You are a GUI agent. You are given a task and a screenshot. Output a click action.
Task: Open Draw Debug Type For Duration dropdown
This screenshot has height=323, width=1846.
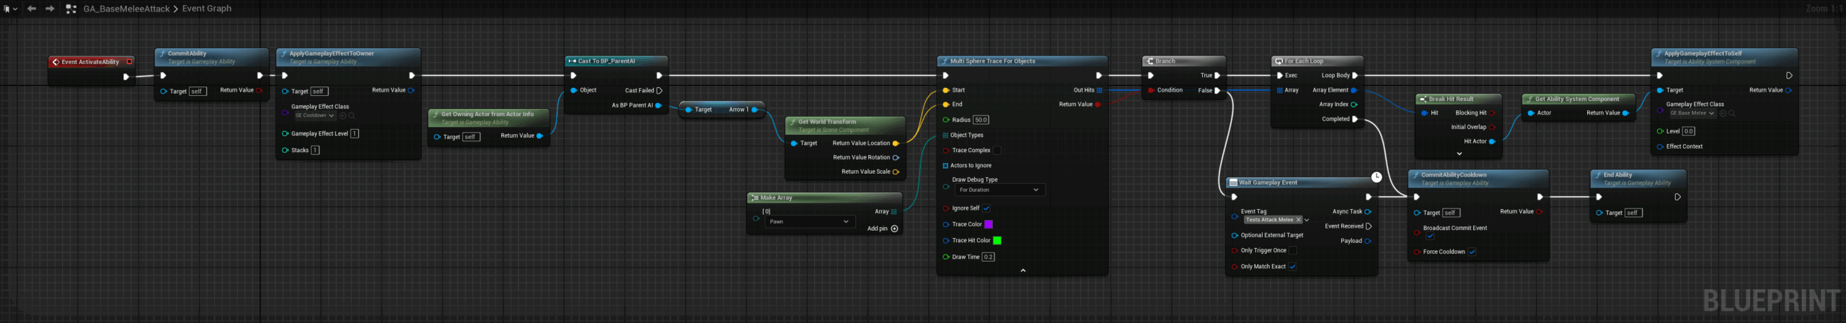(x=999, y=190)
